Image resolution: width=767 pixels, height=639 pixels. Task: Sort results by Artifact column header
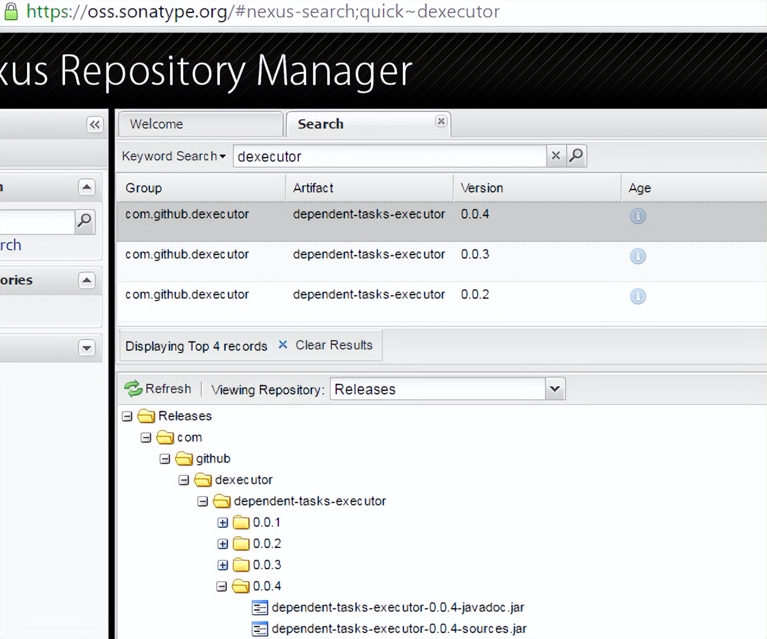[x=369, y=188]
